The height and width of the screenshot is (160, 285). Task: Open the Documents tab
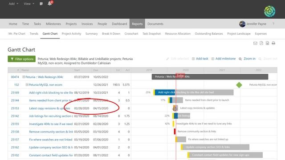155,24
